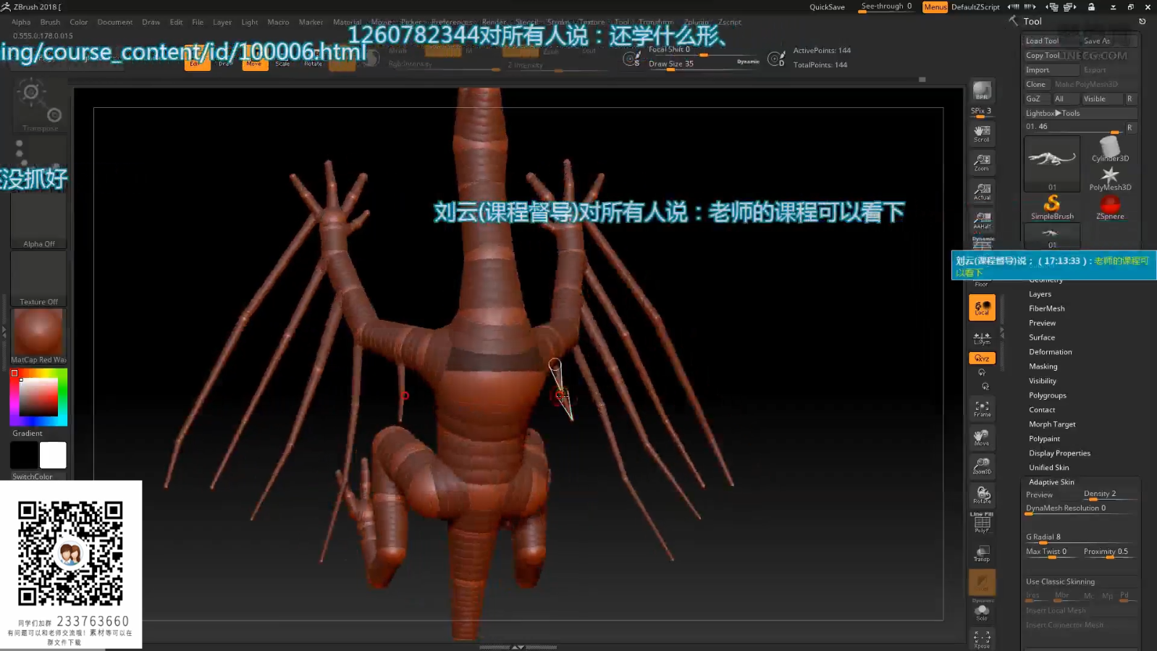Open the Macro menu
Viewport: 1157px width, 651px height.
click(x=278, y=22)
